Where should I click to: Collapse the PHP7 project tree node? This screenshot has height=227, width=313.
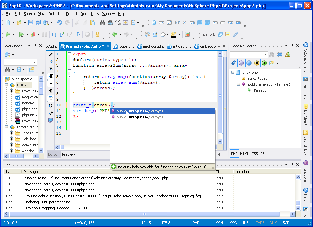point(6,85)
